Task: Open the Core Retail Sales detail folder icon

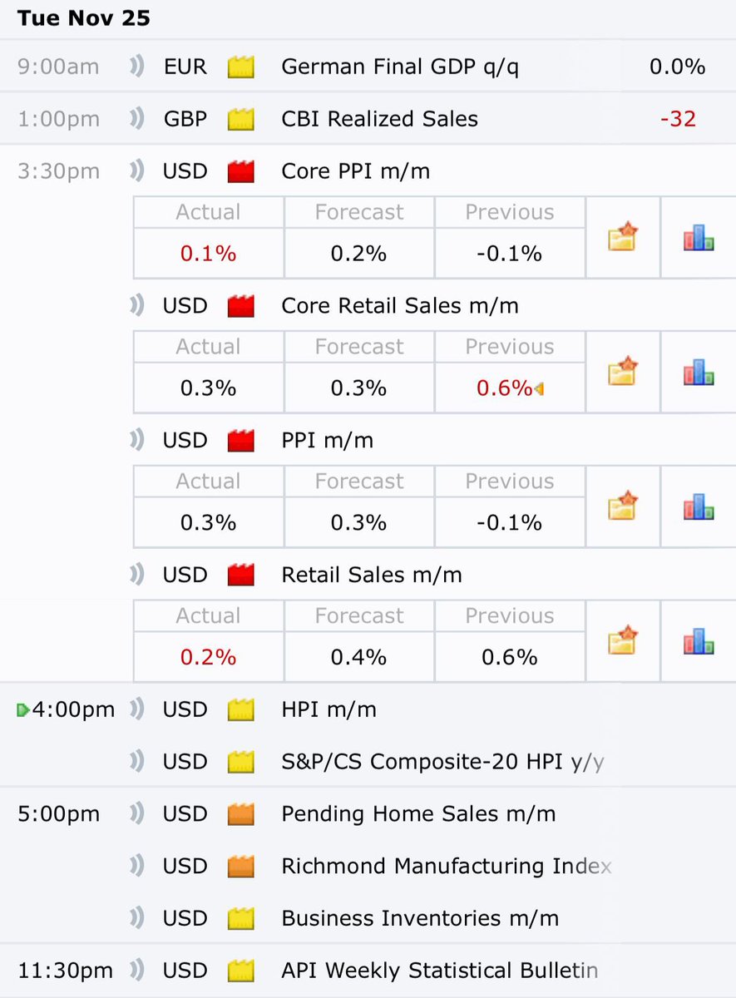Action: click(622, 371)
